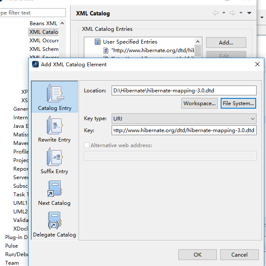Select the hibernate.org/dtd catalog entry

click(x=153, y=50)
